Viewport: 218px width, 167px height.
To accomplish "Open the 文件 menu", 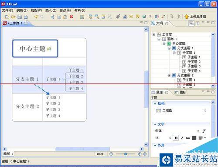I will pos(7,10).
